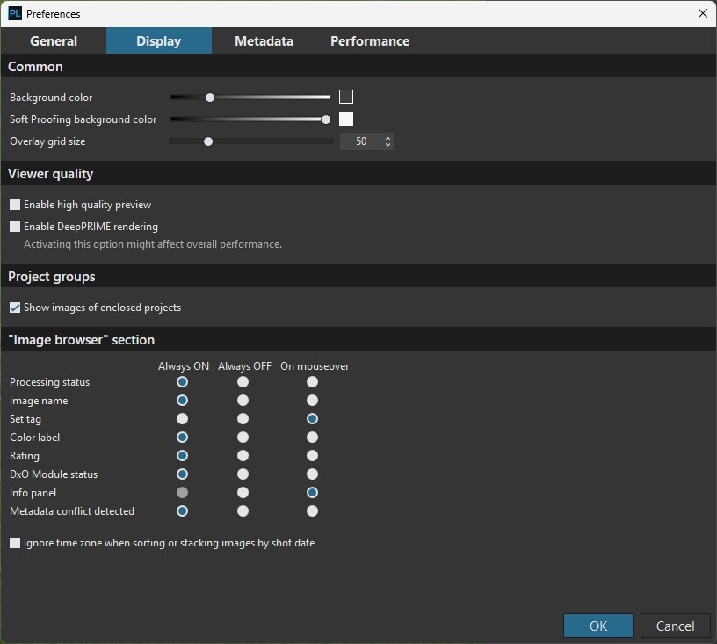Viewport: 717px width, 644px height.
Task: Click the overlay grid size value field
Action: 361,141
